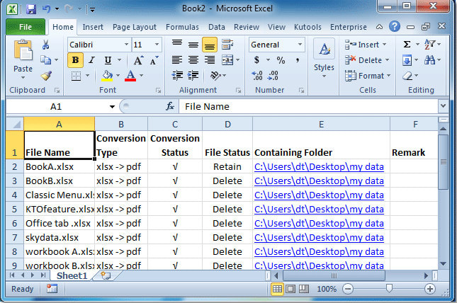The height and width of the screenshot is (303, 457).
Task: Open the Name Box dropdown arrow
Action: pyautogui.click(x=112, y=107)
